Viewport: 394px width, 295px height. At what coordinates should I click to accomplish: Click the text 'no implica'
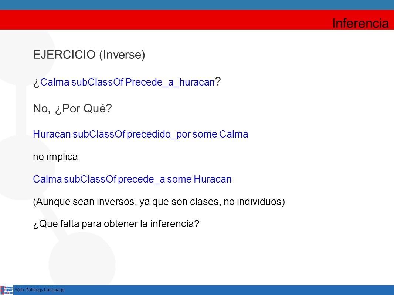click(x=55, y=157)
